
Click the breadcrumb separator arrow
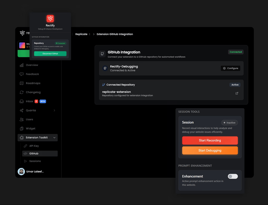click(94, 34)
